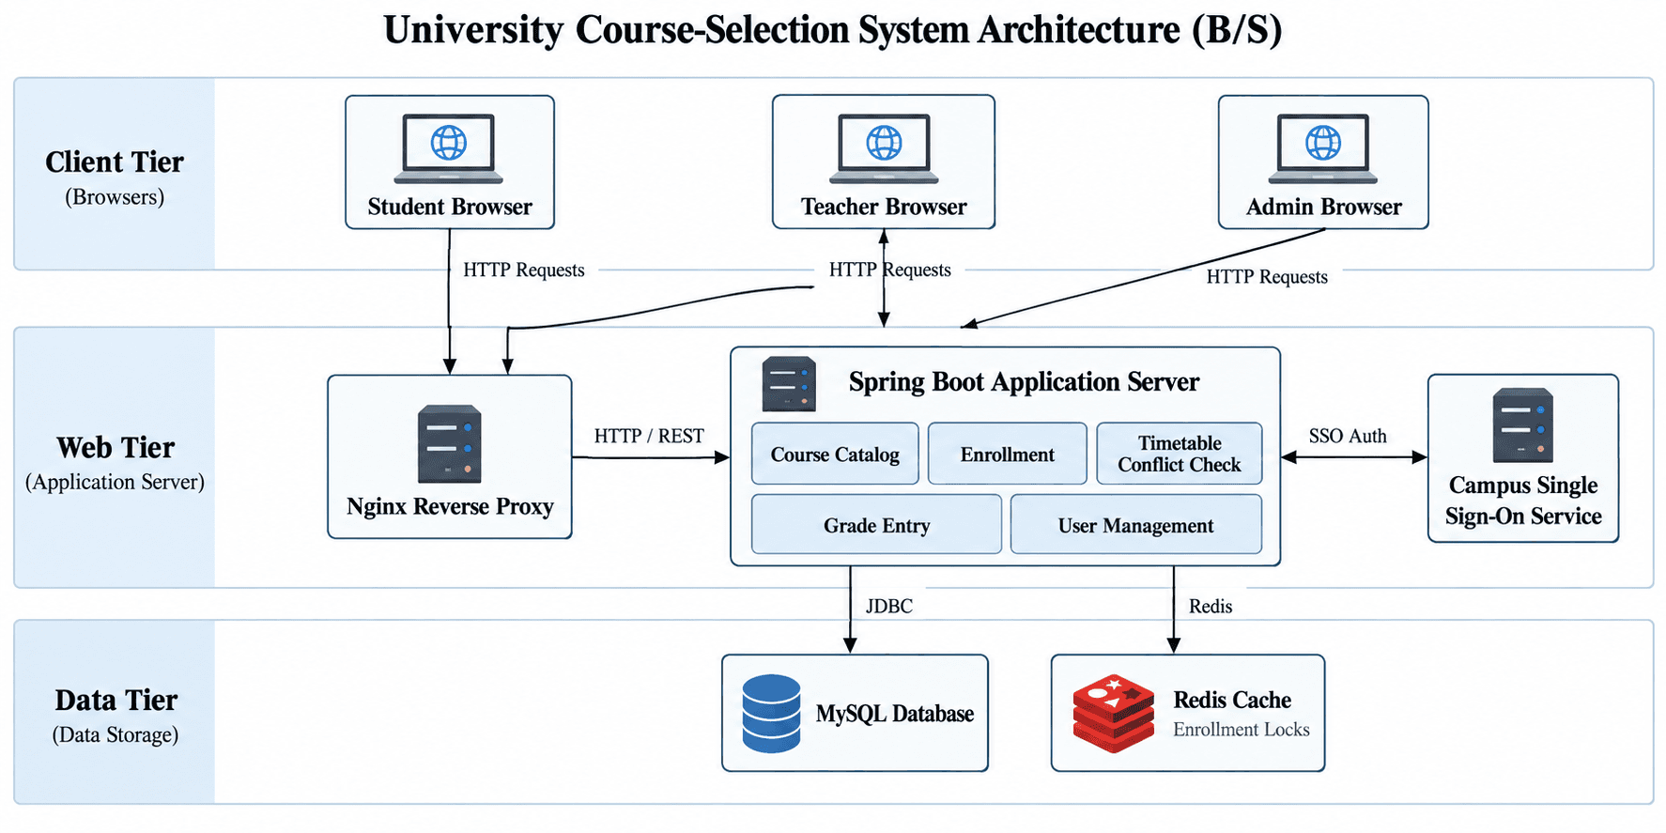Click the Campus Single Sign-On server icon
The image size is (1666, 833).
[x=1522, y=424]
